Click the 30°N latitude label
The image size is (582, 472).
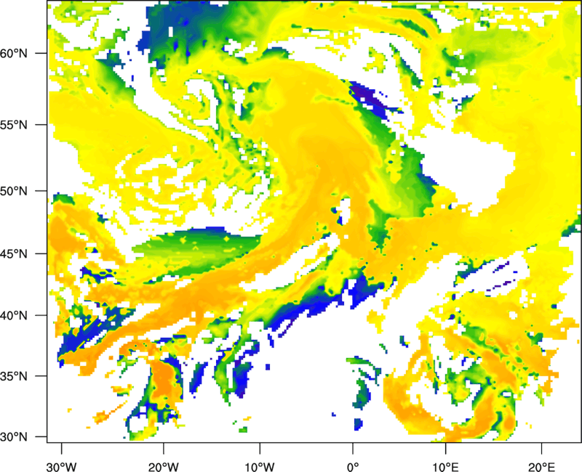[x=14, y=437]
